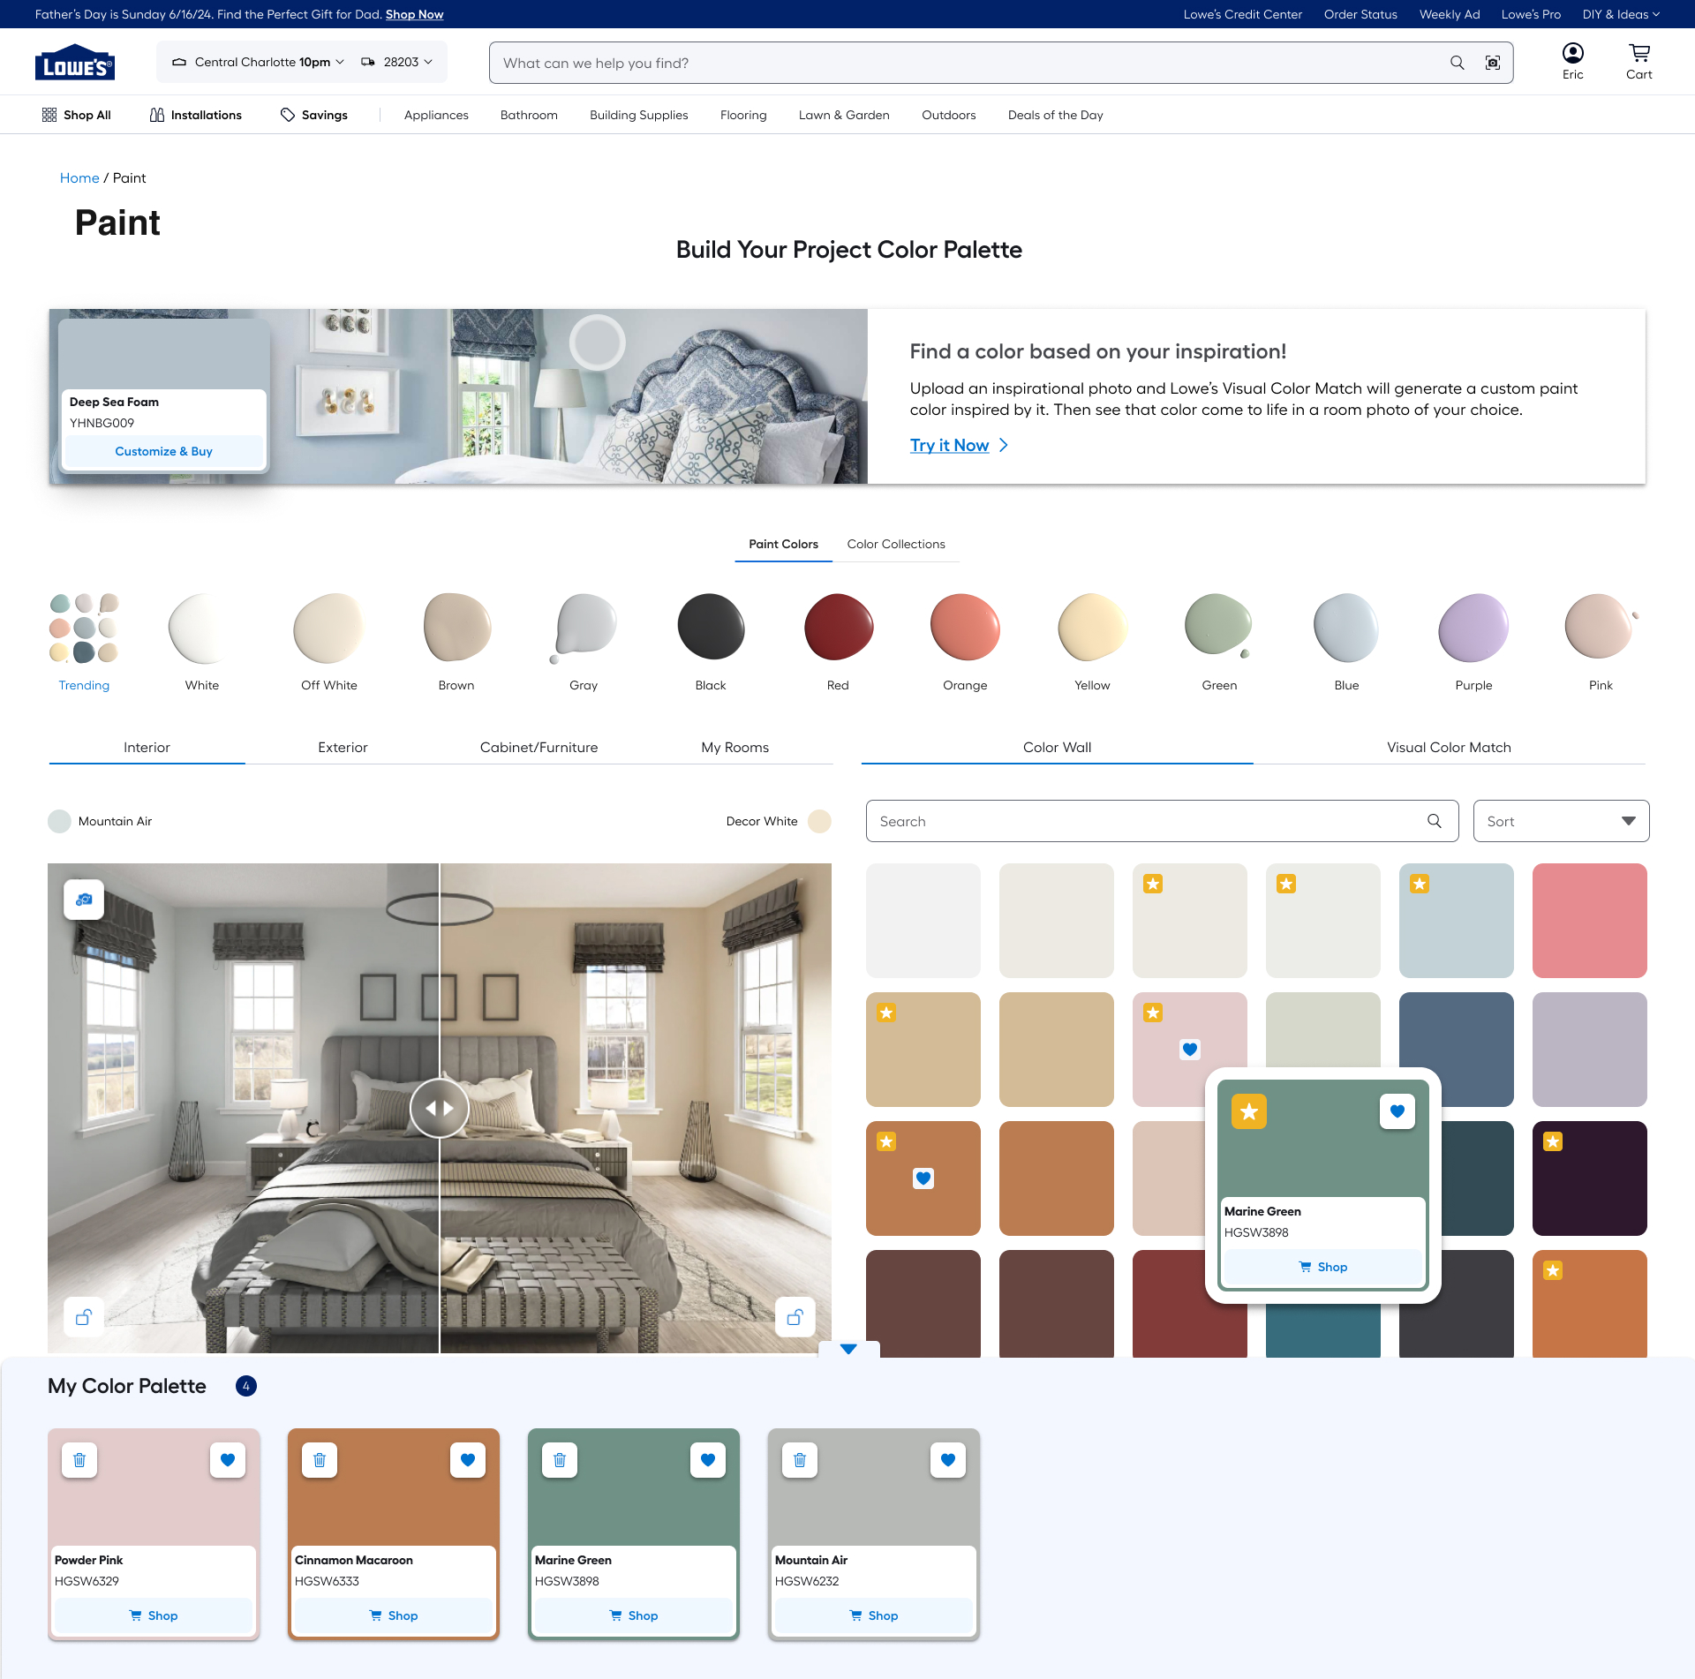
Task: Select the Green paint blob
Action: (x=1219, y=626)
